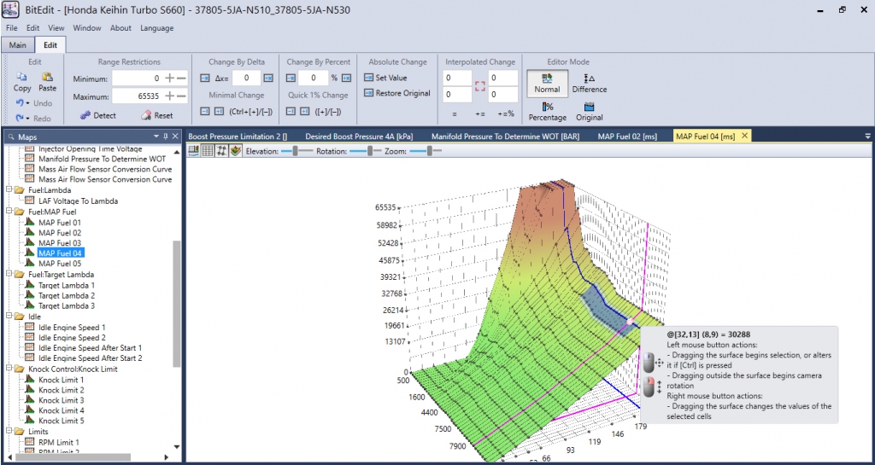Click the BitEdit application icon in title bar
Image resolution: width=875 pixels, height=465 pixels.
click(10, 10)
